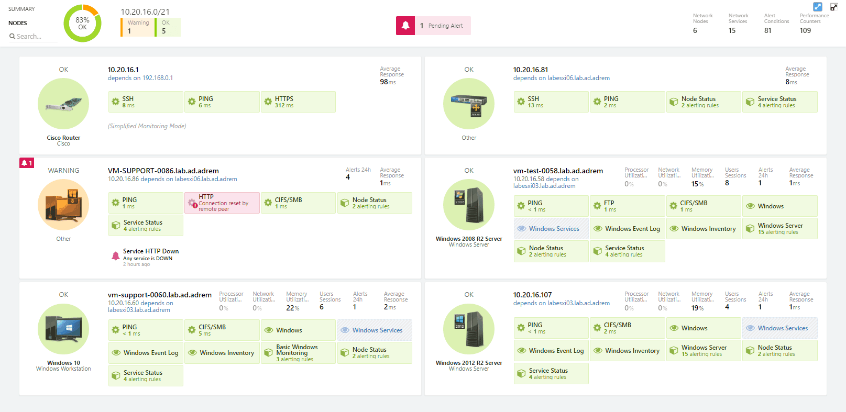
Task: Open the Cisco Router device icon
Action: [x=63, y=104]
